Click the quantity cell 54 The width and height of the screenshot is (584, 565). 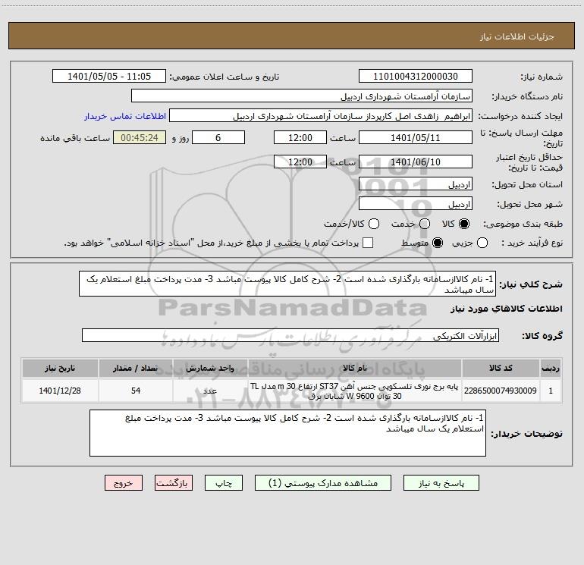136,391
